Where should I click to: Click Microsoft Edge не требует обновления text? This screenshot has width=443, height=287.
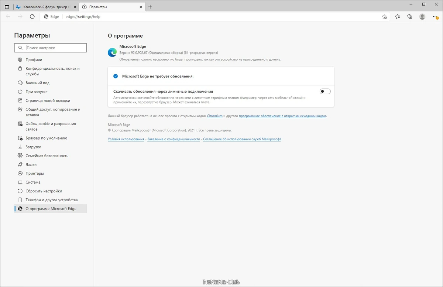[158, 76]
